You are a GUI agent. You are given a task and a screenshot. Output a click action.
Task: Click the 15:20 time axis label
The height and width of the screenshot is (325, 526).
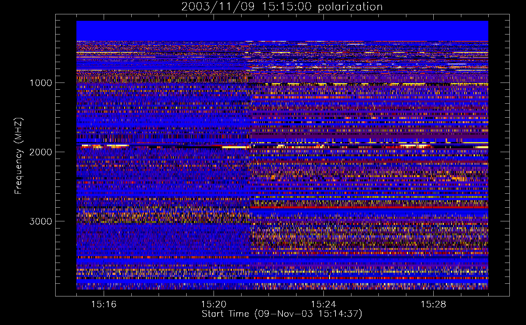tap(214, 304)
